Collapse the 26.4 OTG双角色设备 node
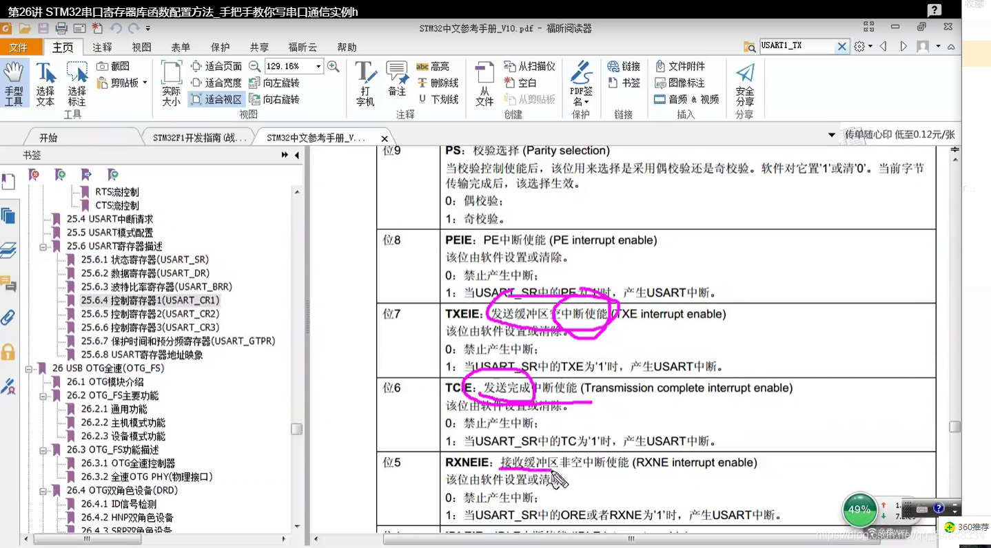The height and width of the screenshot is (548, 991). click(43, 491)
